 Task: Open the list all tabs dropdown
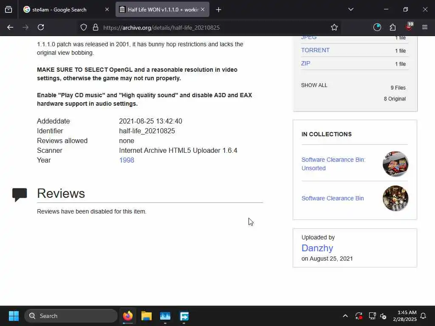351,9
